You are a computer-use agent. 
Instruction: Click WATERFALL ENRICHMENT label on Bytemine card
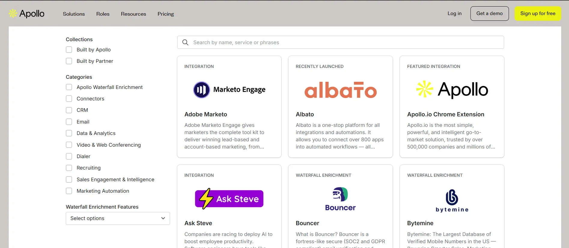(435, 175)
